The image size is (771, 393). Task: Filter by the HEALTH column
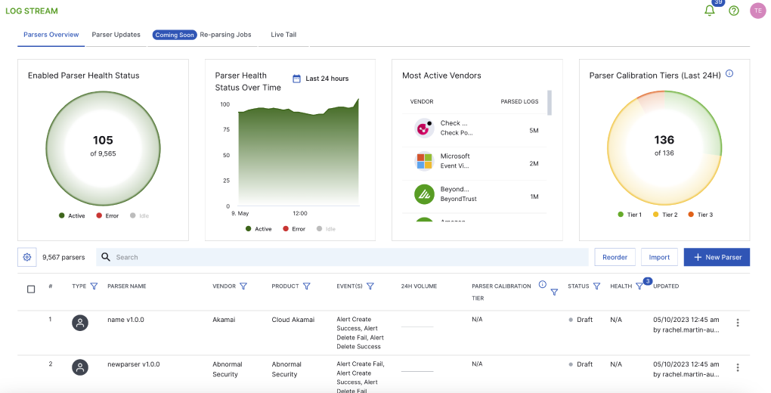click(639, 286)
